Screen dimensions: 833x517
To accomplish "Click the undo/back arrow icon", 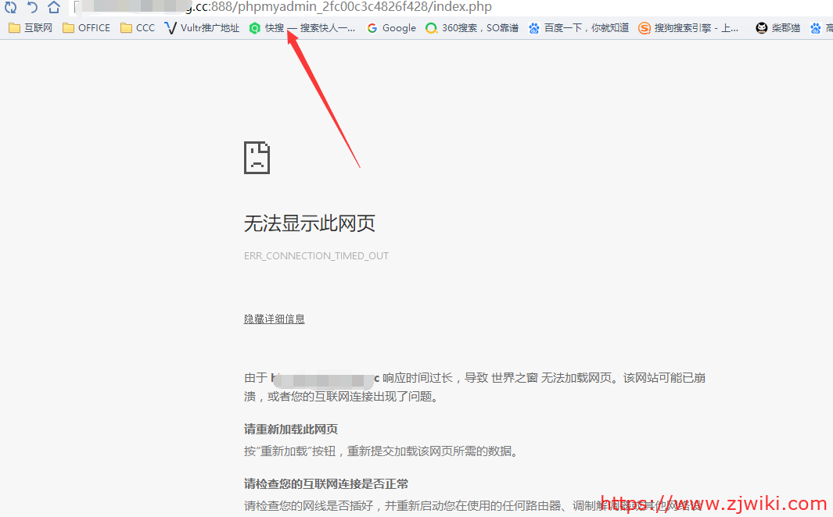I will [x=32, y=7].
